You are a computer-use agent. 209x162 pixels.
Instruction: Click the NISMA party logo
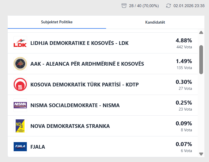point(20,105)
